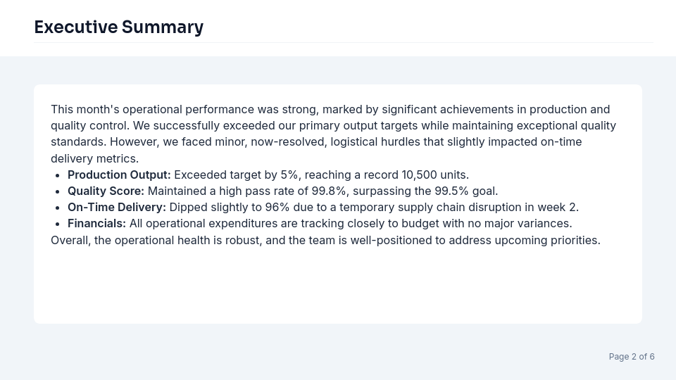676x380 pixels.
Task: Click the bullet marker before Production Output
Action: coord(57,175)
